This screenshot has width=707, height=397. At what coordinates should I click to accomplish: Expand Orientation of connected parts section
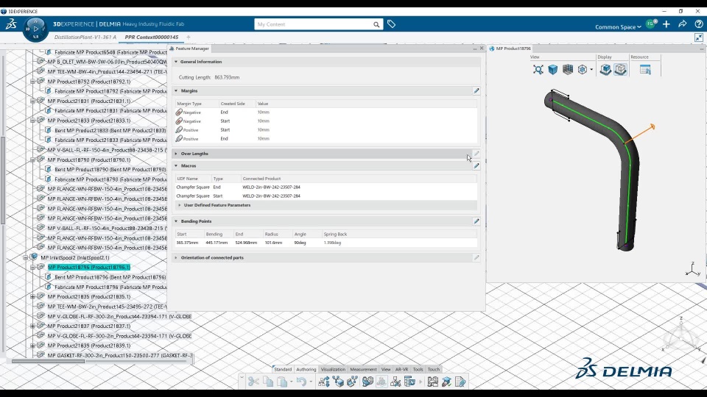pyautogui.click(x=176, y=258)
